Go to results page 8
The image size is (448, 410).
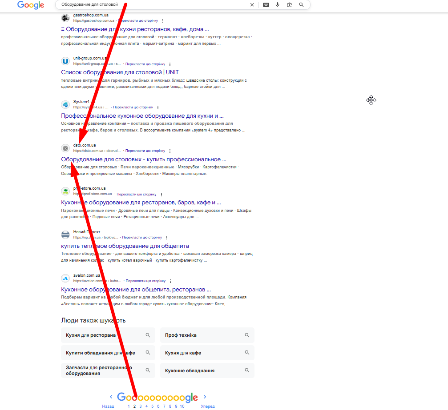coord(170,406)
